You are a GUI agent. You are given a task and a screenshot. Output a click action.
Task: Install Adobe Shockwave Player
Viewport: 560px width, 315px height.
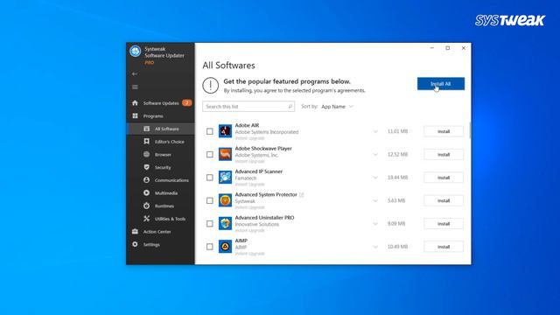[444, 155]
